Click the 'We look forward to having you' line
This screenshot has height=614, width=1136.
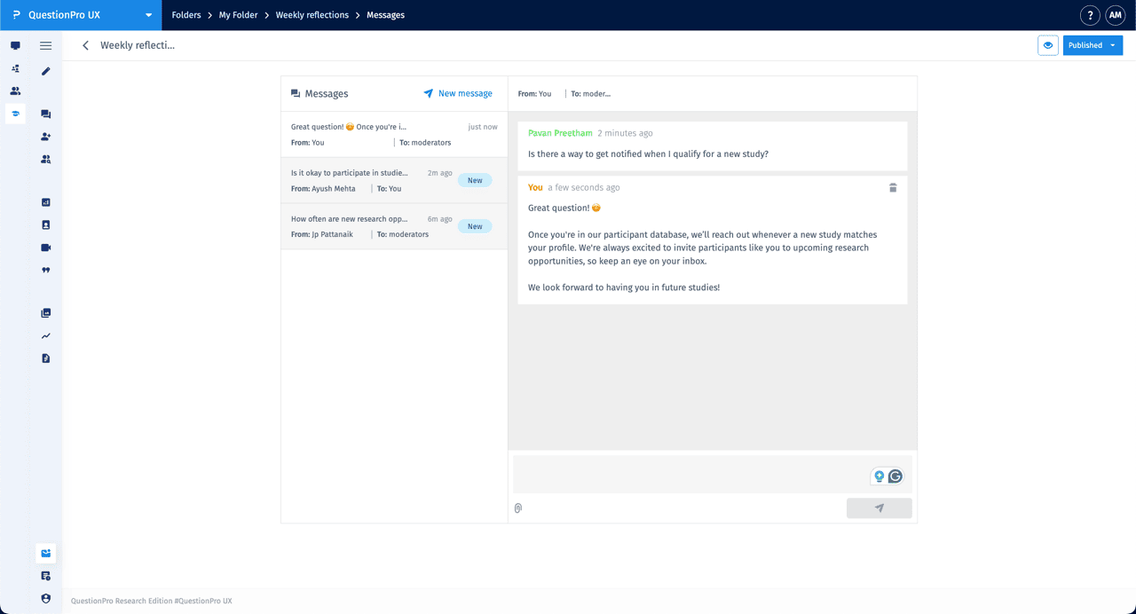point(624,287)
